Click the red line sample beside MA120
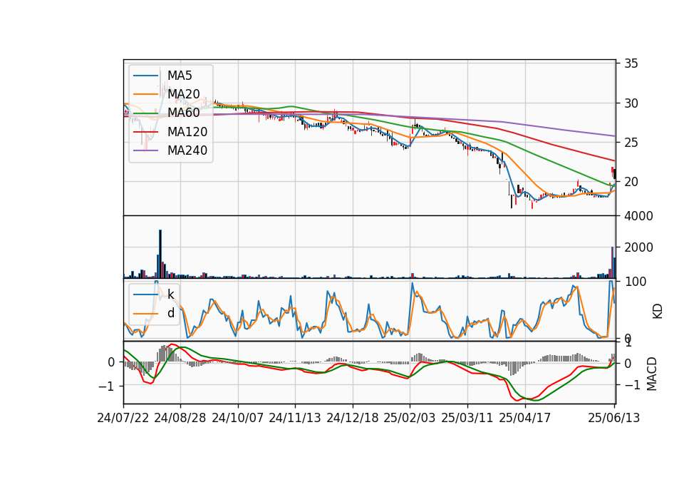The image size is (684, 492). point(145,131)
